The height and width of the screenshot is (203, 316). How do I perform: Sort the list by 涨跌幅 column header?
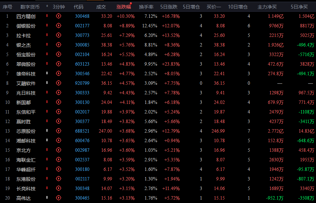coord(123,7)
